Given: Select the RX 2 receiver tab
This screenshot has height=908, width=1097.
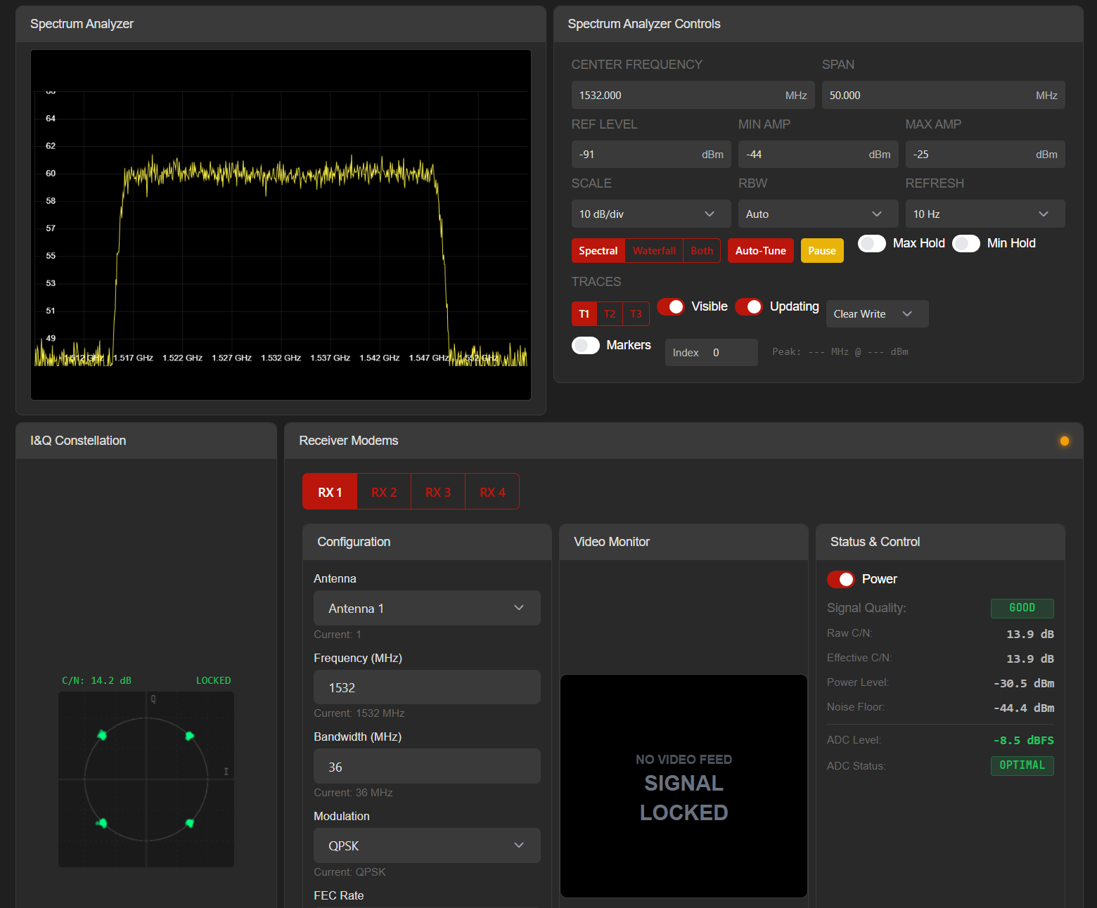Looking at the screenshot, I should click(383, 491).
